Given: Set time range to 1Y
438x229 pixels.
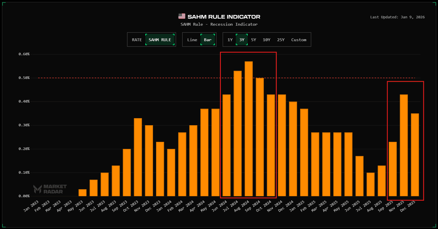Looking at the screenshot, I should pyautogui.click(x=230, y=40).
